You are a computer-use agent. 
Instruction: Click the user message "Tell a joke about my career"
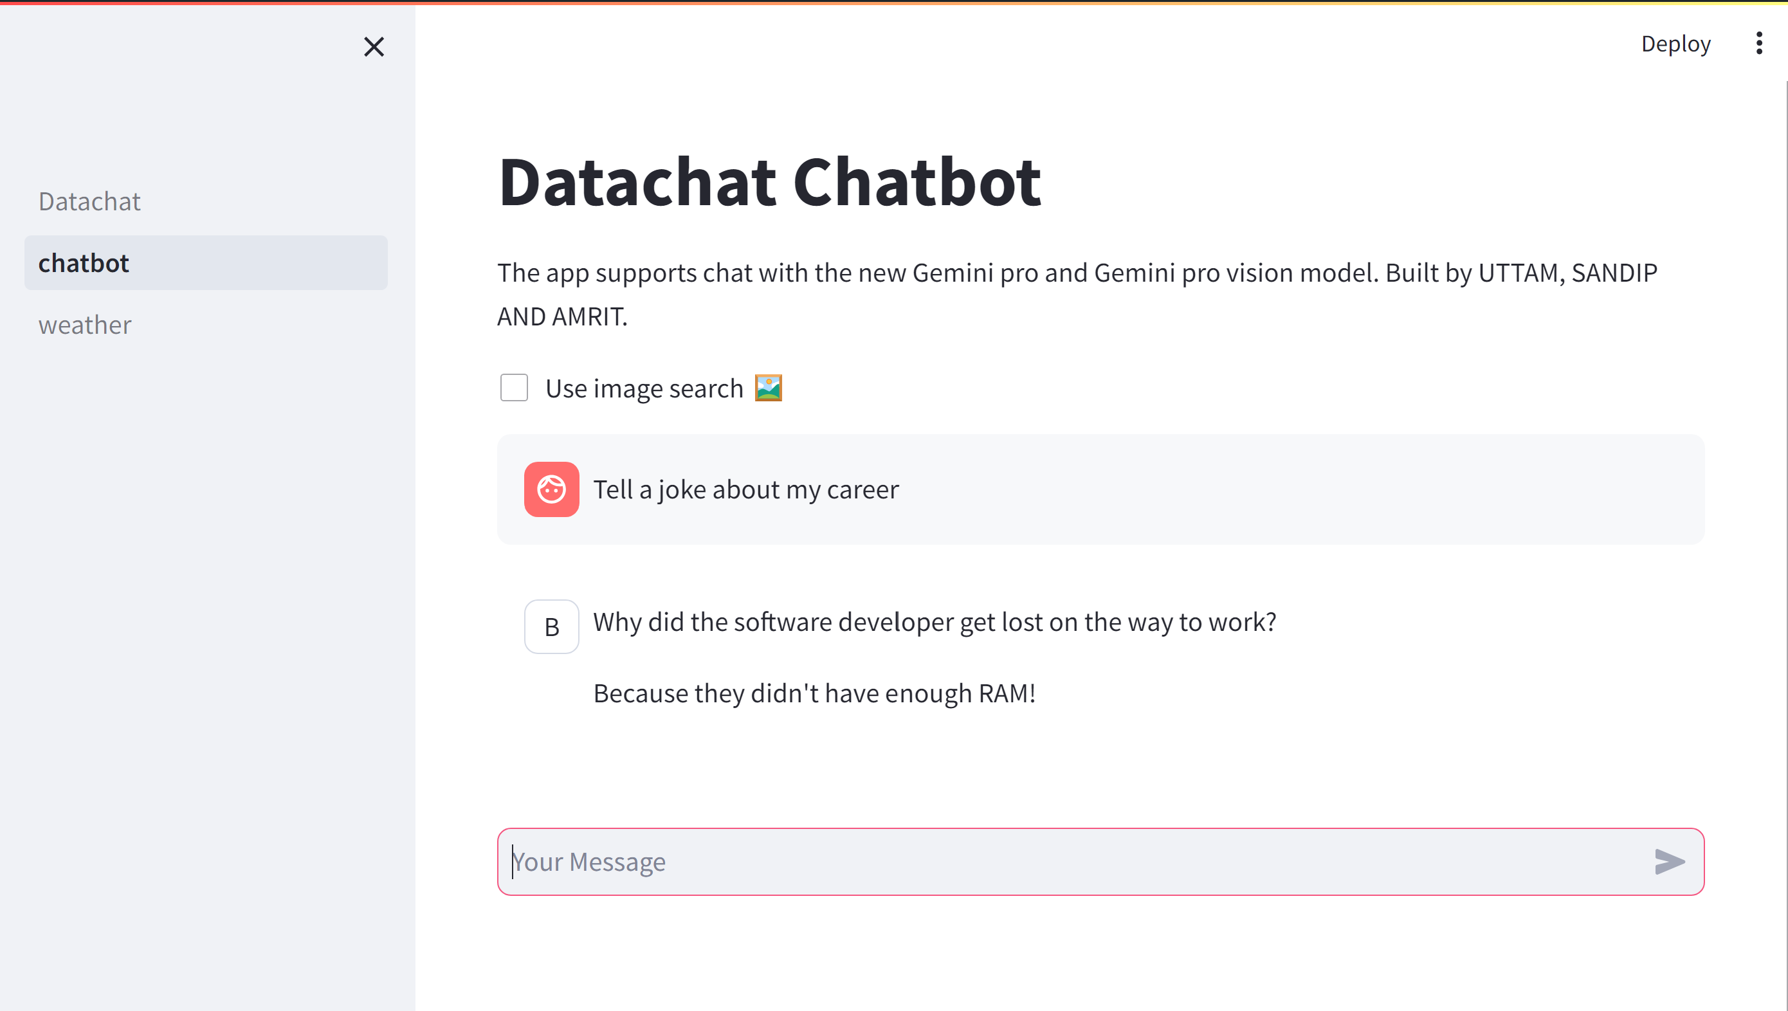[746, 489]
